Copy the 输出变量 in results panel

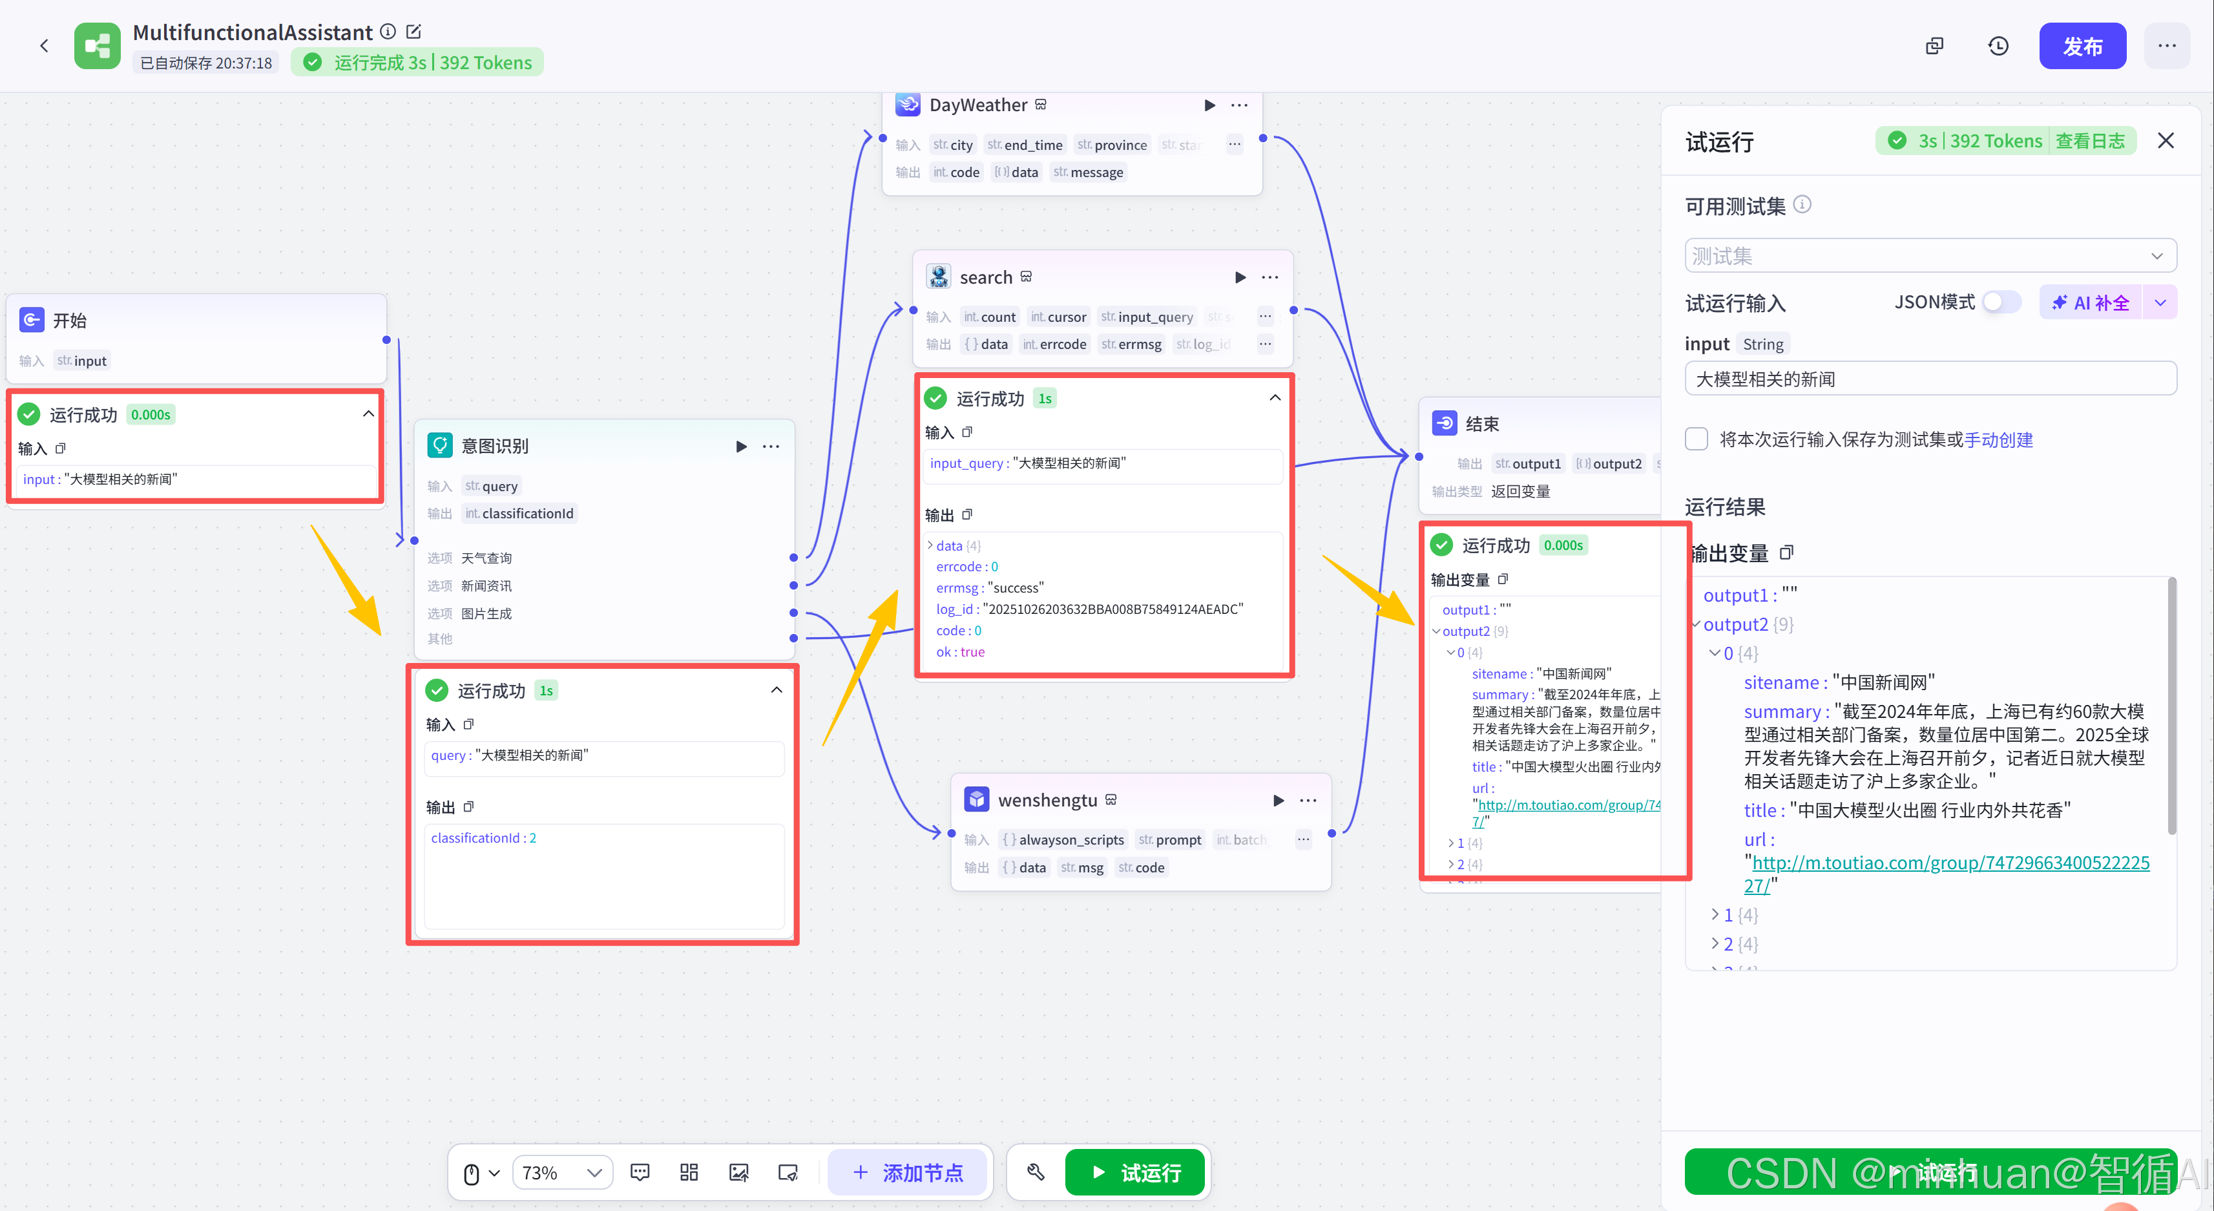1787,553
